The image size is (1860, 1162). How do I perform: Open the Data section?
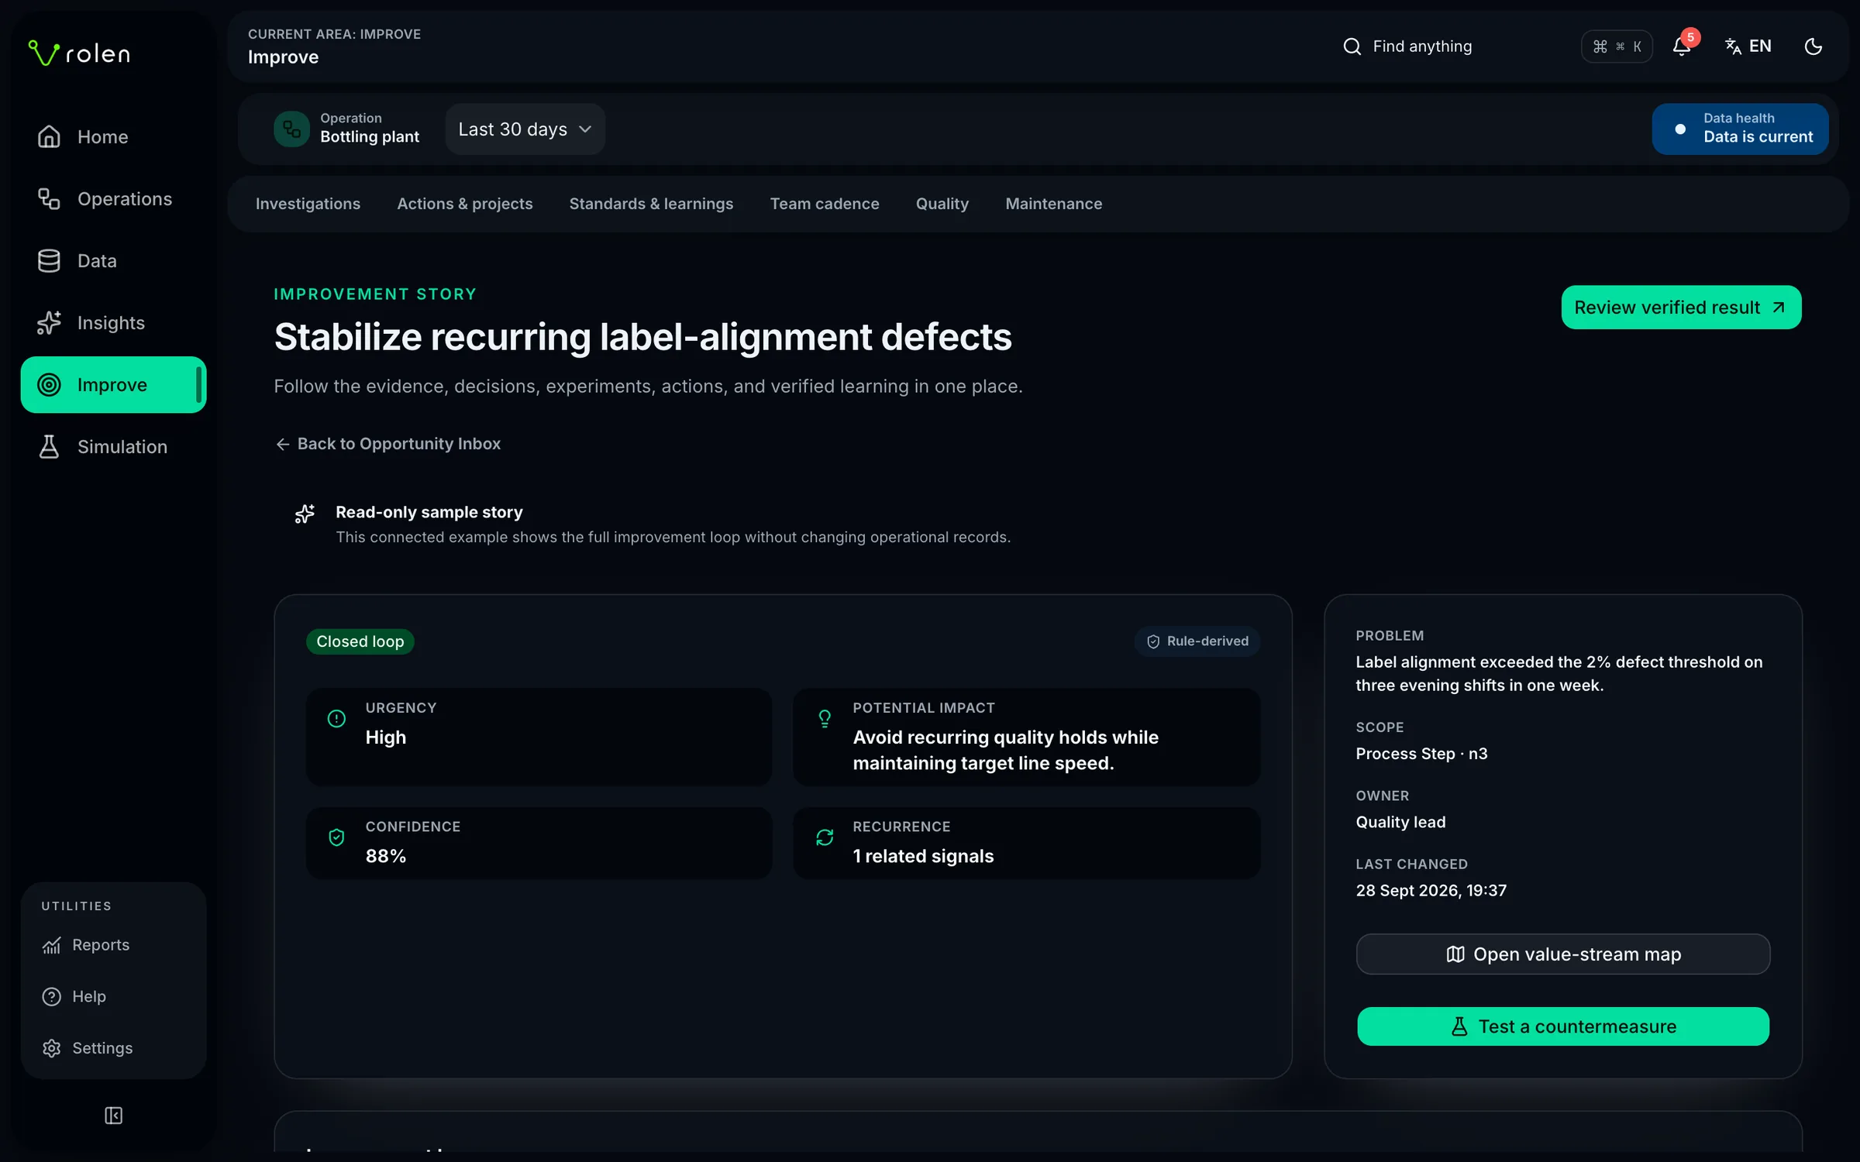[x=113, y=261]
